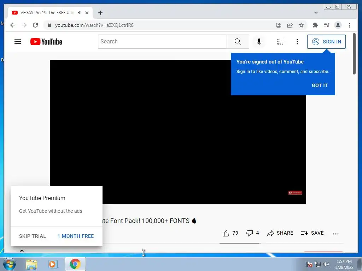Open the volume tray icon
This screenshot has width=362, height=271.
(x=326, y=264)
